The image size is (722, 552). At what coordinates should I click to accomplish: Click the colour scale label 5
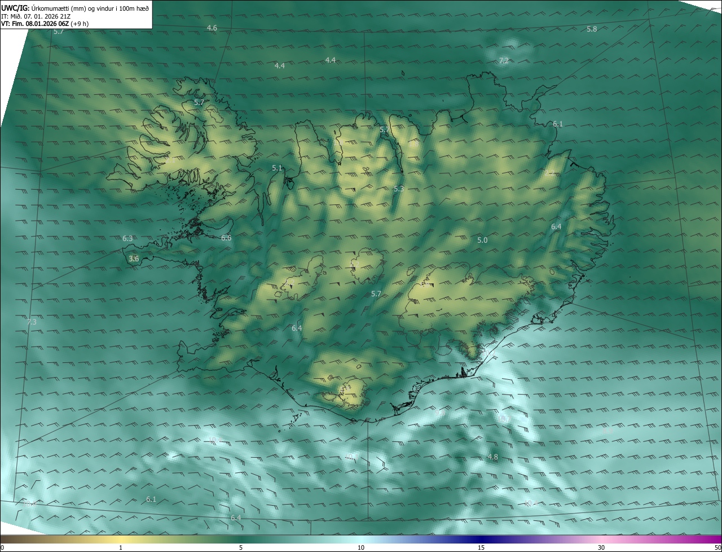click(241, 547)
